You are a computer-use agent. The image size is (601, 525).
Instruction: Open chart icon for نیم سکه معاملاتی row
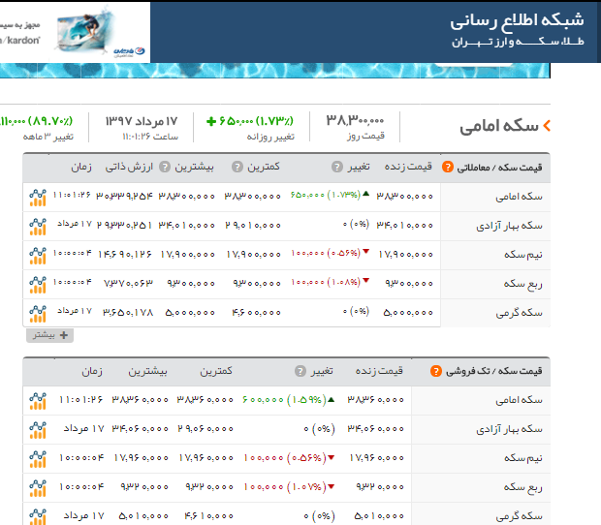(38, 256)
